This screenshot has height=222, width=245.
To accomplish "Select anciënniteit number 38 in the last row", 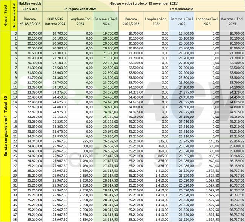I will 14,219.
